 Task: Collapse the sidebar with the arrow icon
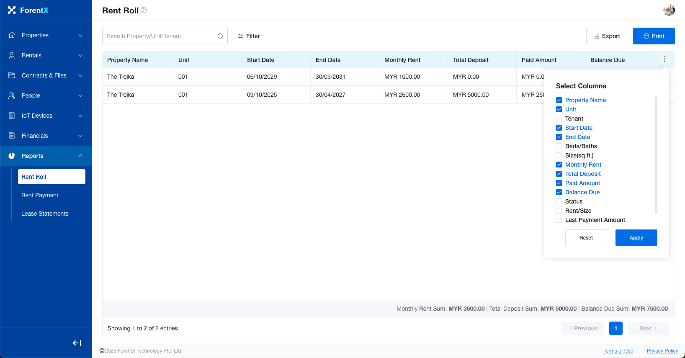click(x=77, y=343)
